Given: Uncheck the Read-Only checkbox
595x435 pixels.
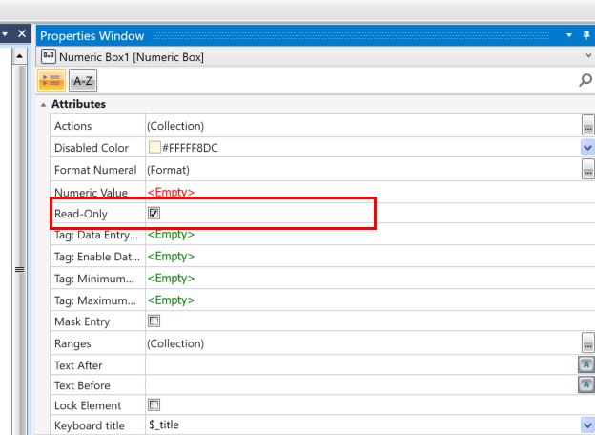Looking at the screenshot, I should (154, 214).
